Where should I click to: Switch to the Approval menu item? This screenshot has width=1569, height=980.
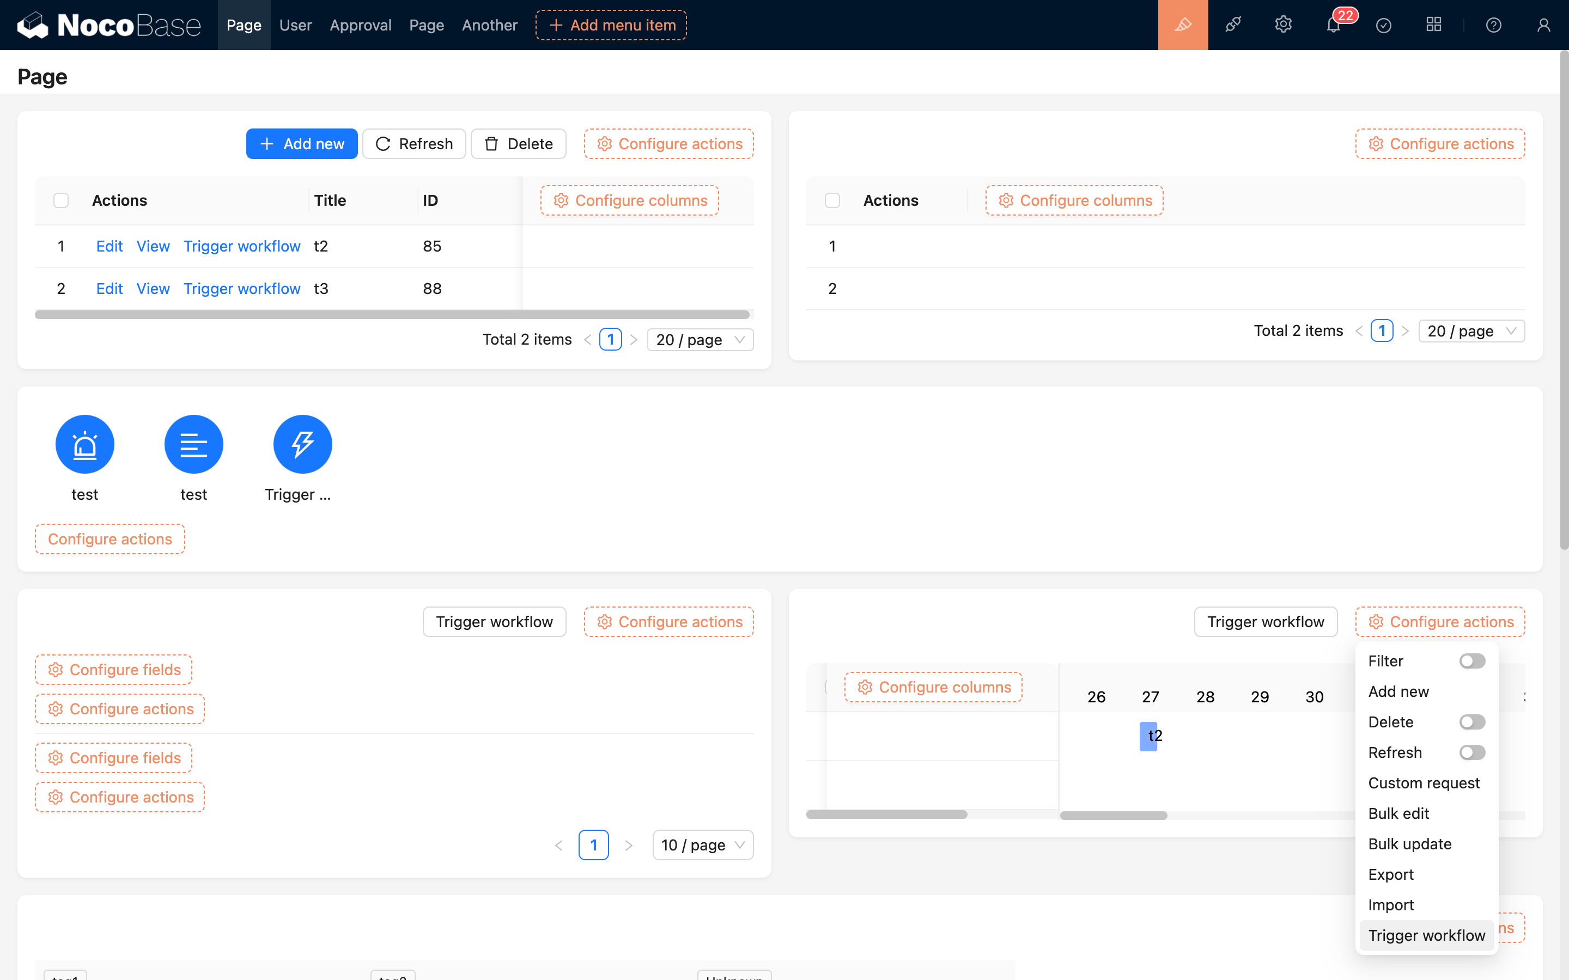tap(361, 24)
